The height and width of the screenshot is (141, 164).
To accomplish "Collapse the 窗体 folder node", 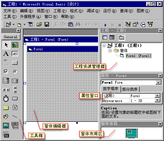I will [x=110, y=51].
